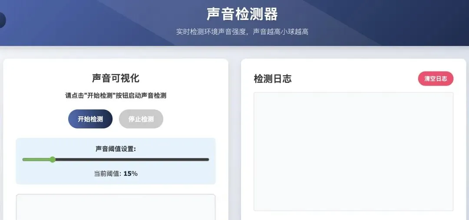Click the 请点击"开始检测"按钮启动声音检测 status message

116,95
